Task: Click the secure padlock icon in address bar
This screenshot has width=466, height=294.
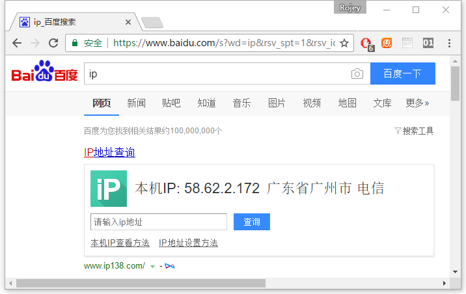Action: [75, 43]
